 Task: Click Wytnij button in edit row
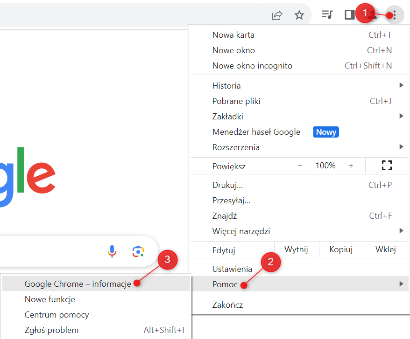296,249
